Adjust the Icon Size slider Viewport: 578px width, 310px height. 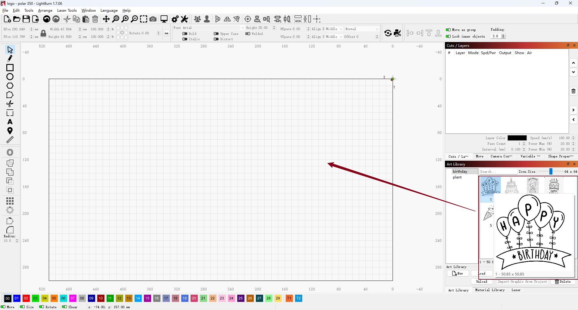(x=551, y=171)
